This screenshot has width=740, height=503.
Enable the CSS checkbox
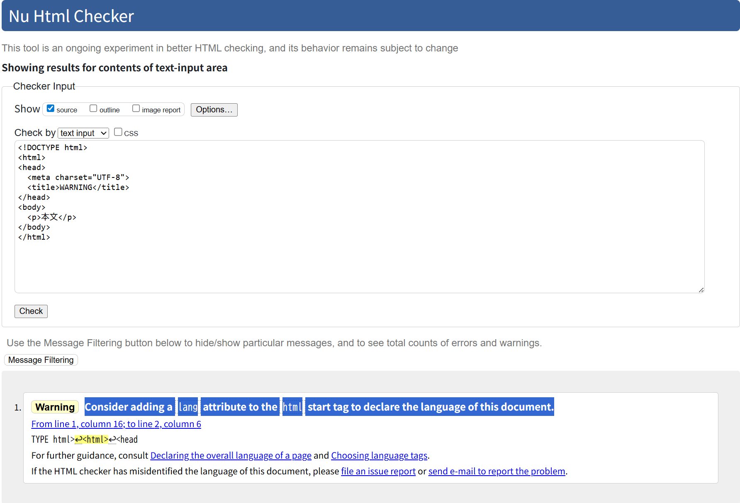click(x=118, y=132)
